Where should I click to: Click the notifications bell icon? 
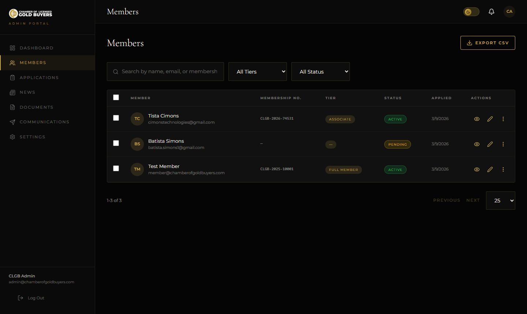coord(491,12)
